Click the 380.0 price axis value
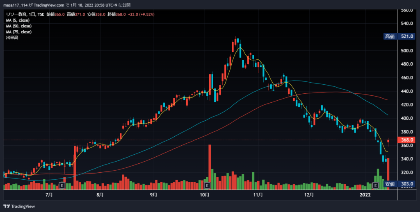The image size is (420, 212). click(x=407, y=132)
